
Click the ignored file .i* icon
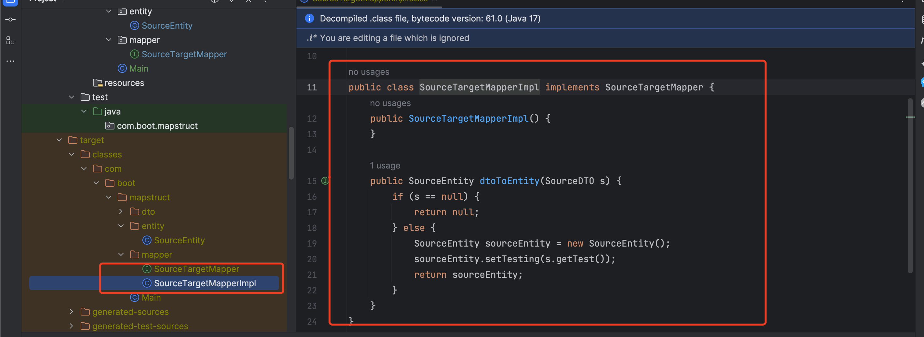point(311,38)
